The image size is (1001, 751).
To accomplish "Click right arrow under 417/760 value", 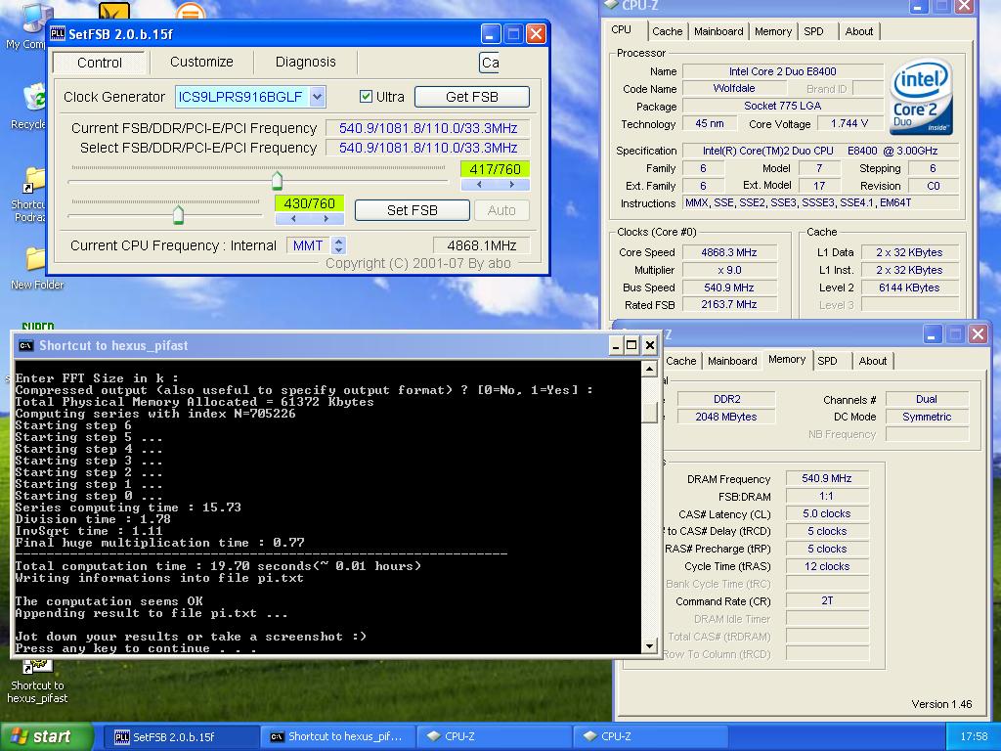I will pyautogui.click(x=512, y=185).
